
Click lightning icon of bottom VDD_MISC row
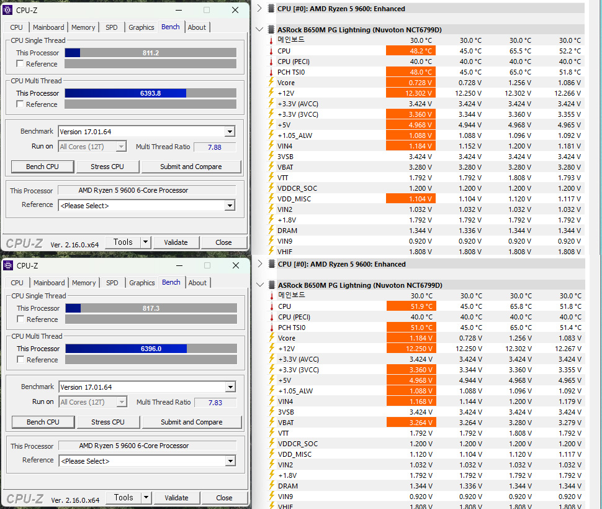(x=272, y=454)
